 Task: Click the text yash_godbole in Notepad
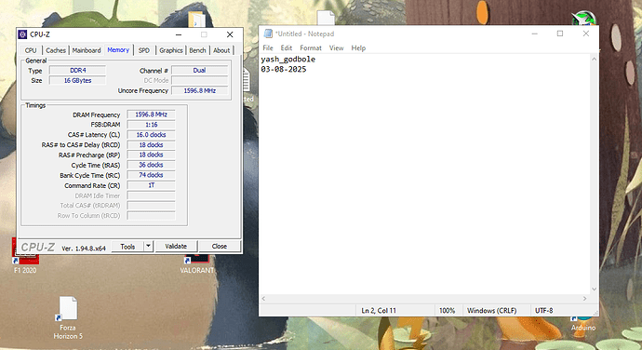pyautogui.click(x=288, y=60)
